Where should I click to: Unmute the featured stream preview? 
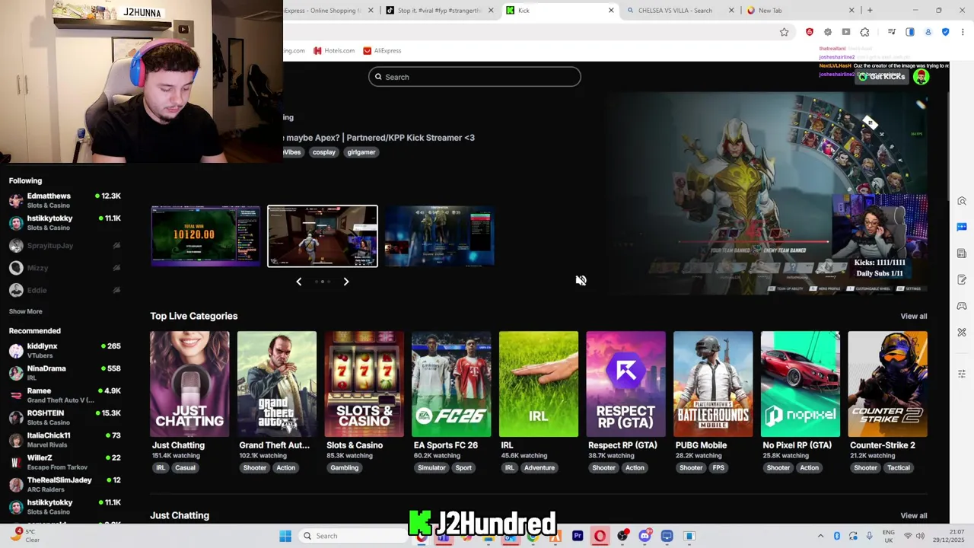(x=581, y=280)
